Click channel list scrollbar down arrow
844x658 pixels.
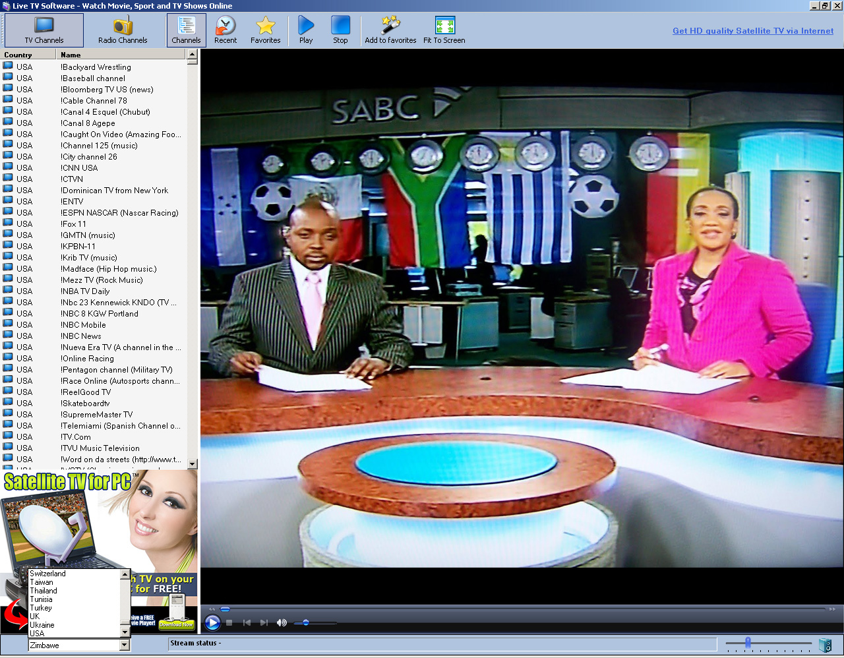(x=192, y=464)
